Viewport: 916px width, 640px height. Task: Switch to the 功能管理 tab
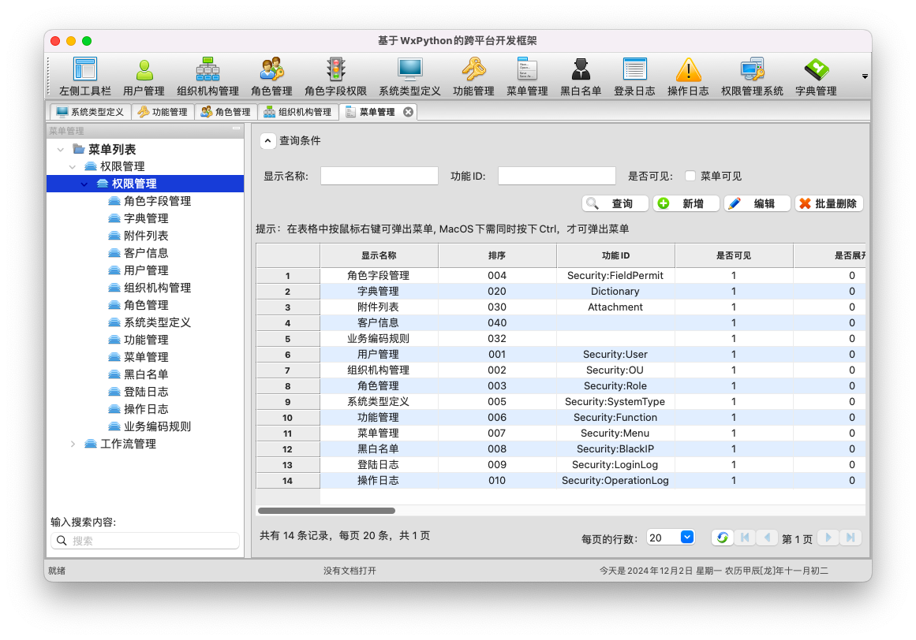pos(163,112)
